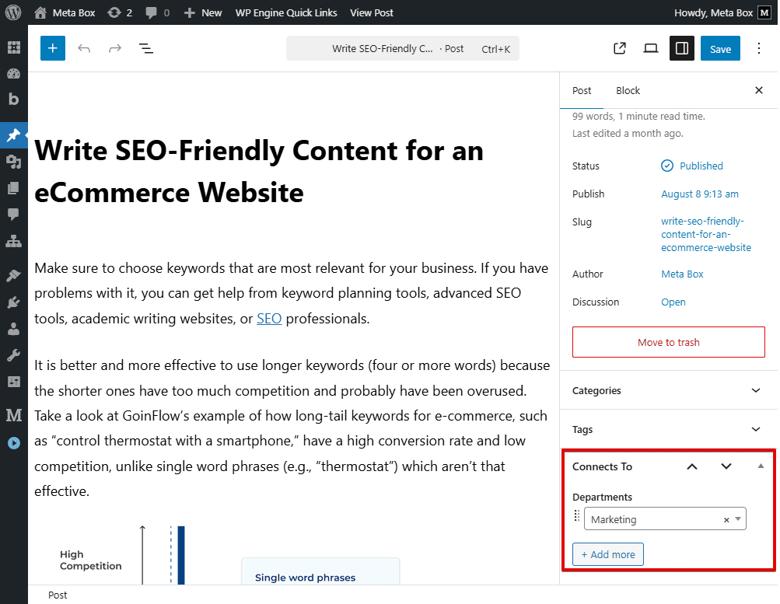Open the New menu in admin bar
Screen dimensions: 780x604
pyautogui.click(x=203, y=12)
